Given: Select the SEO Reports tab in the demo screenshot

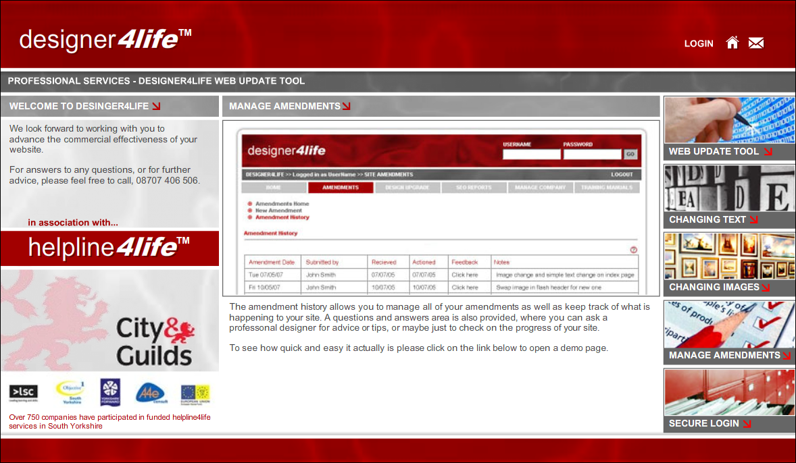Looking at the screenshot, I should tap(474, 188).
